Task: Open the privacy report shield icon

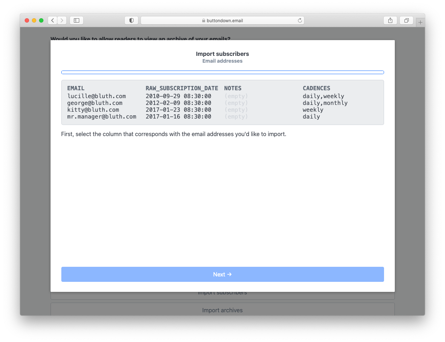Action: click(x=131, y=20)
